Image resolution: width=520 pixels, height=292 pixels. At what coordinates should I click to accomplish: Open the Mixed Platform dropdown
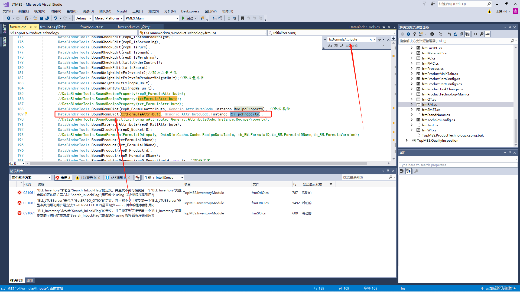coord(109,18)
